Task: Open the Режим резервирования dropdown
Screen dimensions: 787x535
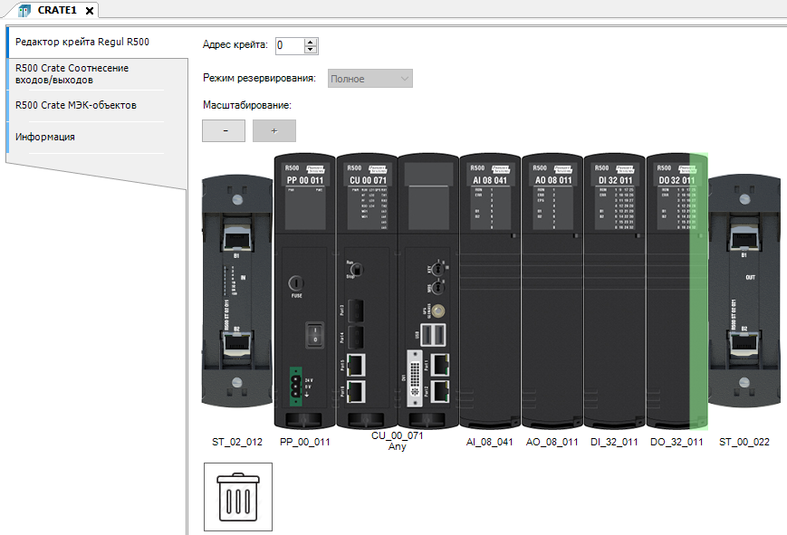Action: point(370,79)
